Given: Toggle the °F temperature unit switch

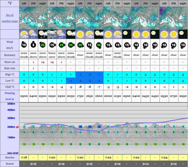Looking at the screenshot, I should click(10, 3).
